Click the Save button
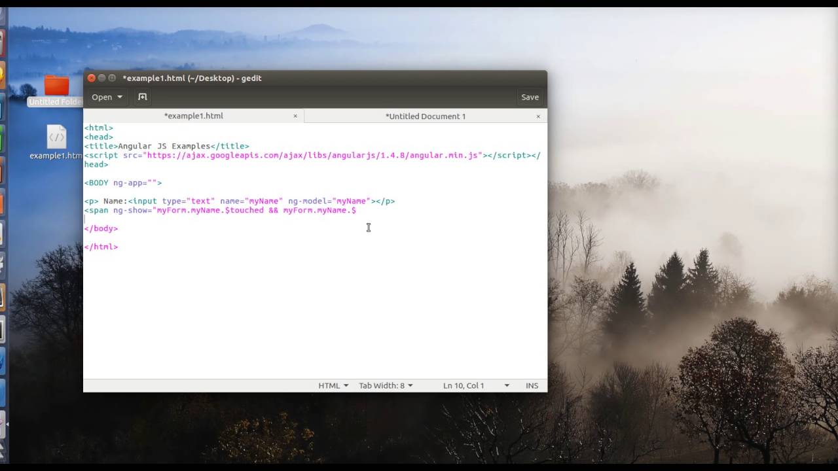This screenshot has height=471, width=838. pos(530,97)
